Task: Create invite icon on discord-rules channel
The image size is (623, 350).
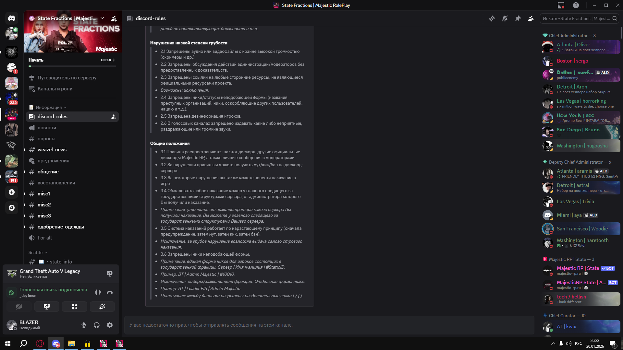Action: pyautogui.click(x=114, y=117)
